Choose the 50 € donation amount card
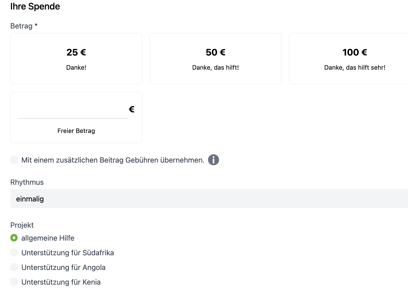This screenshot has width=408, height=297. click(216, 59)
